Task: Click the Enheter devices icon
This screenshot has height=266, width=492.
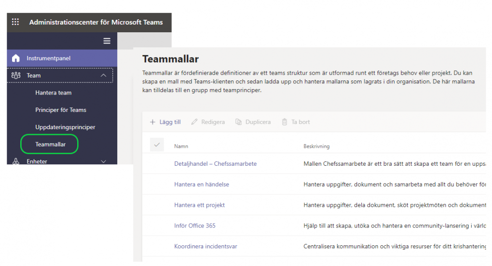Action: pyautogui.click(x=16, y=161)
